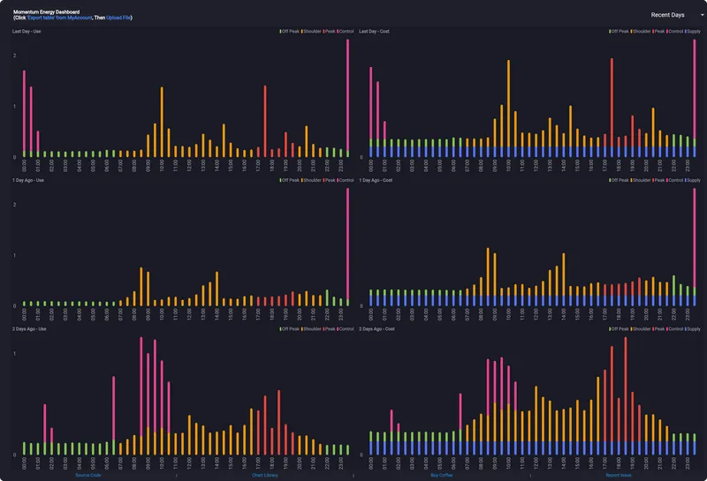
Task: Toggle Off Peak series in Last Day Use legend
Action: pyautogui.click(x=291, y=32)
